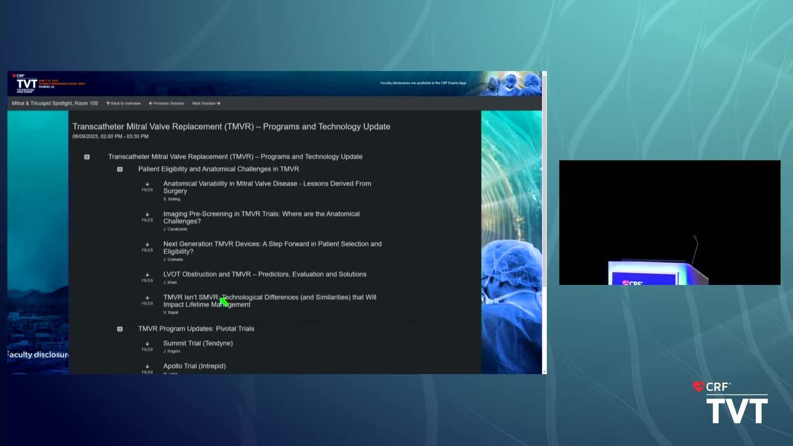Open Apollo Trial (Intrepid) talk title
This screenshot has height=446, width=793.
click(x=195, y=366)
